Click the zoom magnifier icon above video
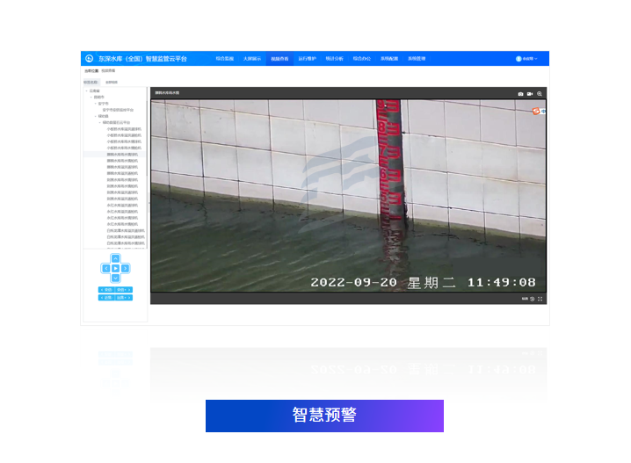Screen dimensions: 631x463 click(540, 93)
